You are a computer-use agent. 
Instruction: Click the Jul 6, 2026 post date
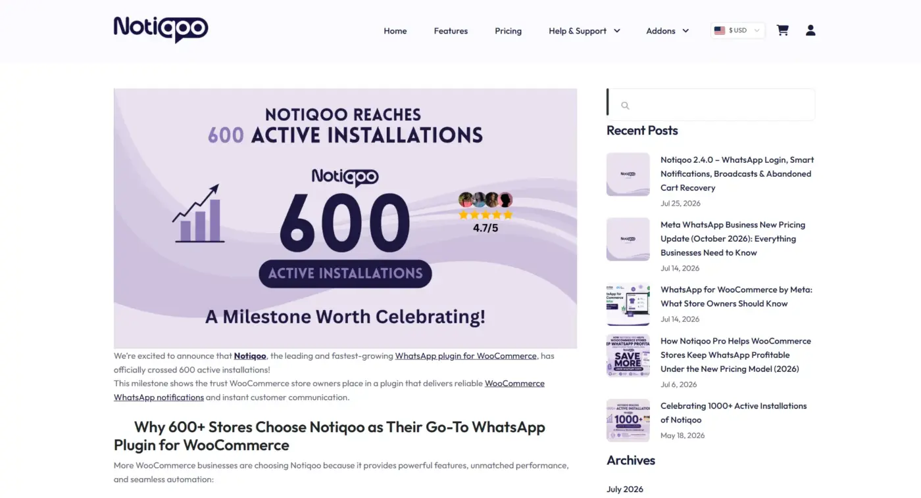coord(678,384)
